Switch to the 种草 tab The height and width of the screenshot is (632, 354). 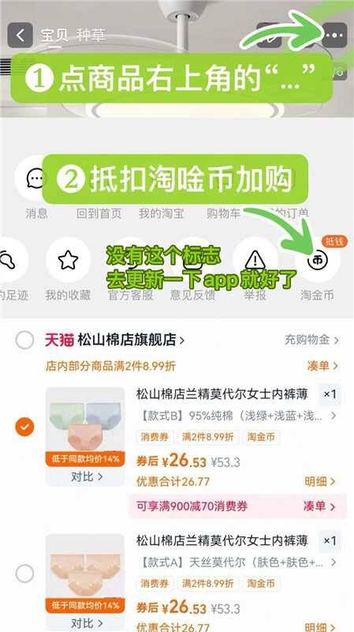point(91,36)
